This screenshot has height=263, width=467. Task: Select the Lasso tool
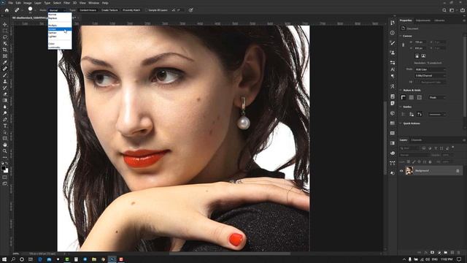coord(5,37)
